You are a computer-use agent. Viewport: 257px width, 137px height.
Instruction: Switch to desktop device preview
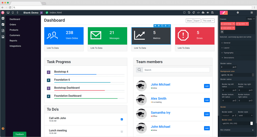point(8,13)
